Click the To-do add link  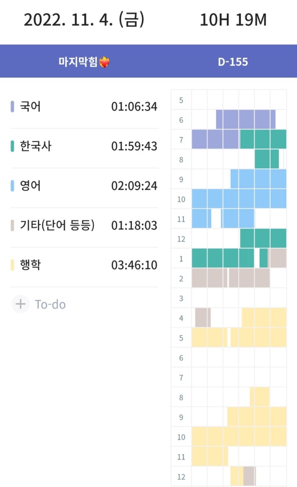[x=50, y=305]
